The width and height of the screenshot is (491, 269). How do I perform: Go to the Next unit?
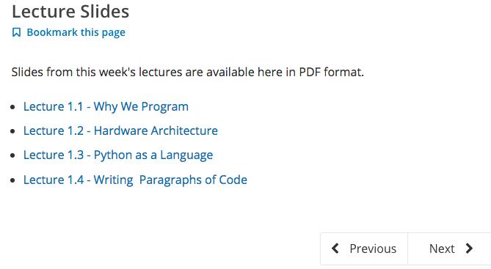pos(449,248)
